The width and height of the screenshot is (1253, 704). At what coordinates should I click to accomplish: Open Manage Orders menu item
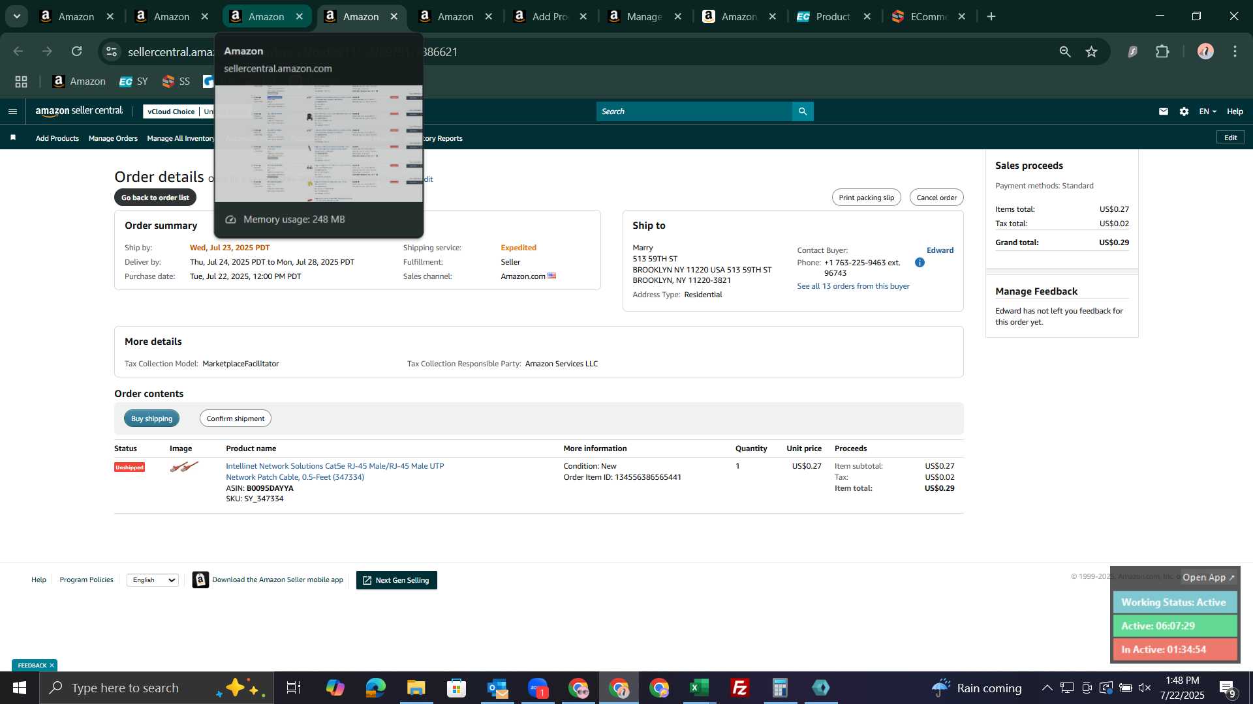pyautogui.click(x=113, y=138)
